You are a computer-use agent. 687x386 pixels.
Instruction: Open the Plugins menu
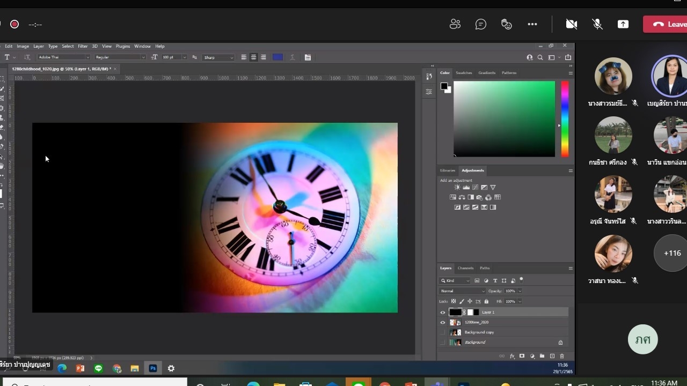tap(123, 46)
